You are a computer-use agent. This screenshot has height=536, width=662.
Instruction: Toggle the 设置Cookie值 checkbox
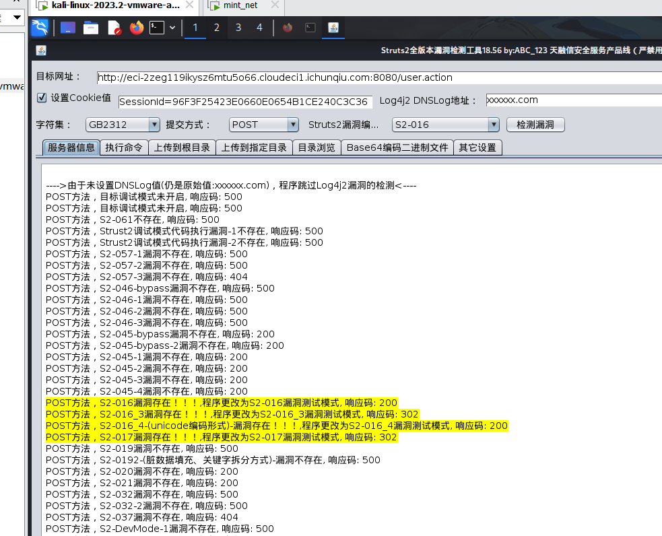(42, 98)
